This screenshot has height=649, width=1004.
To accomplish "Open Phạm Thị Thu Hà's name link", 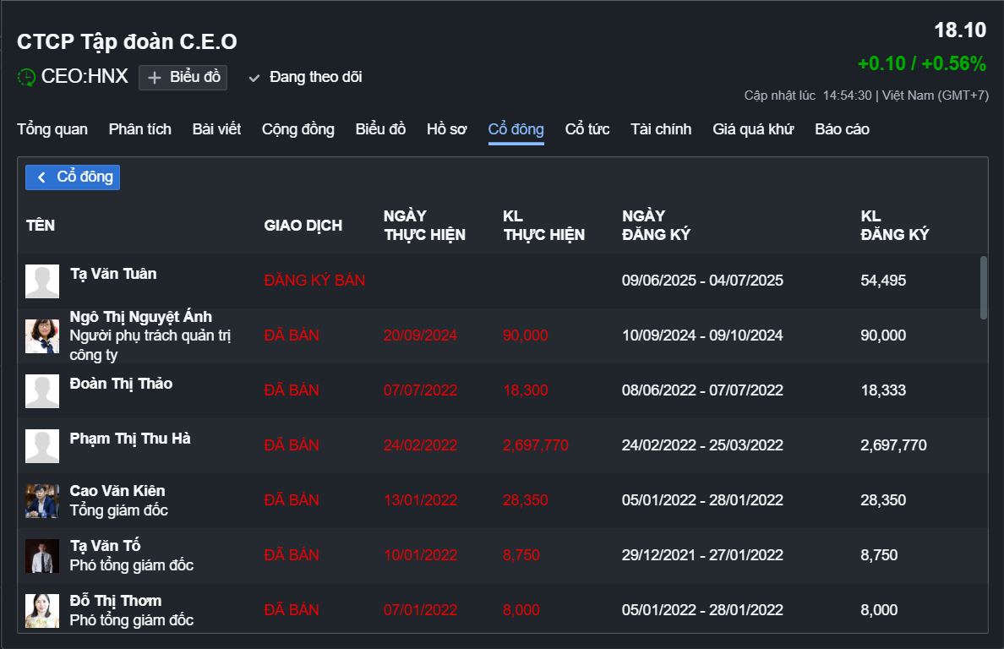I will tap(130, 439).
